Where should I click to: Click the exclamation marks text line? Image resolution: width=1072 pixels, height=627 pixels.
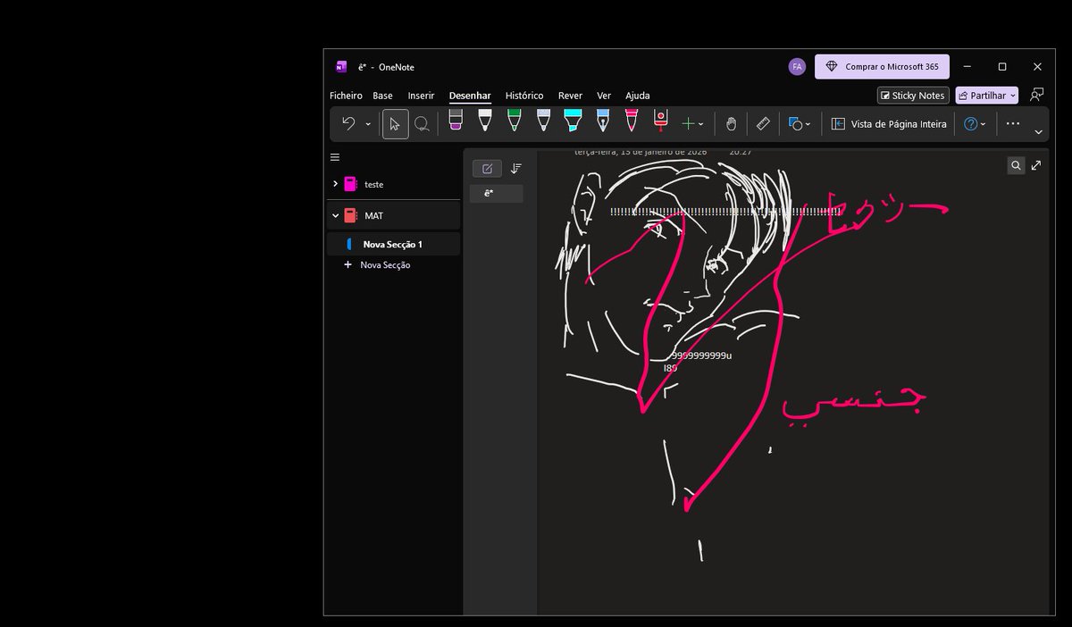click(x=724, y=212)
